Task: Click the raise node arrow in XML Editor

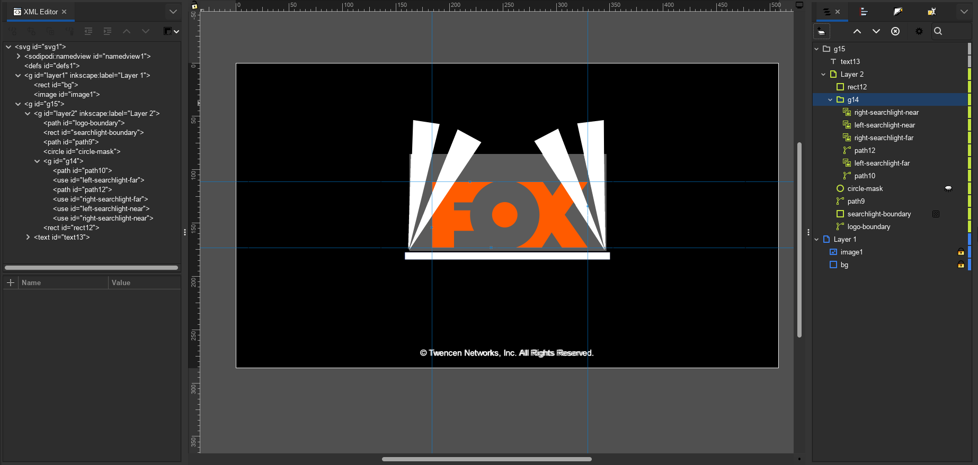Action: click(x=127, y=31)
